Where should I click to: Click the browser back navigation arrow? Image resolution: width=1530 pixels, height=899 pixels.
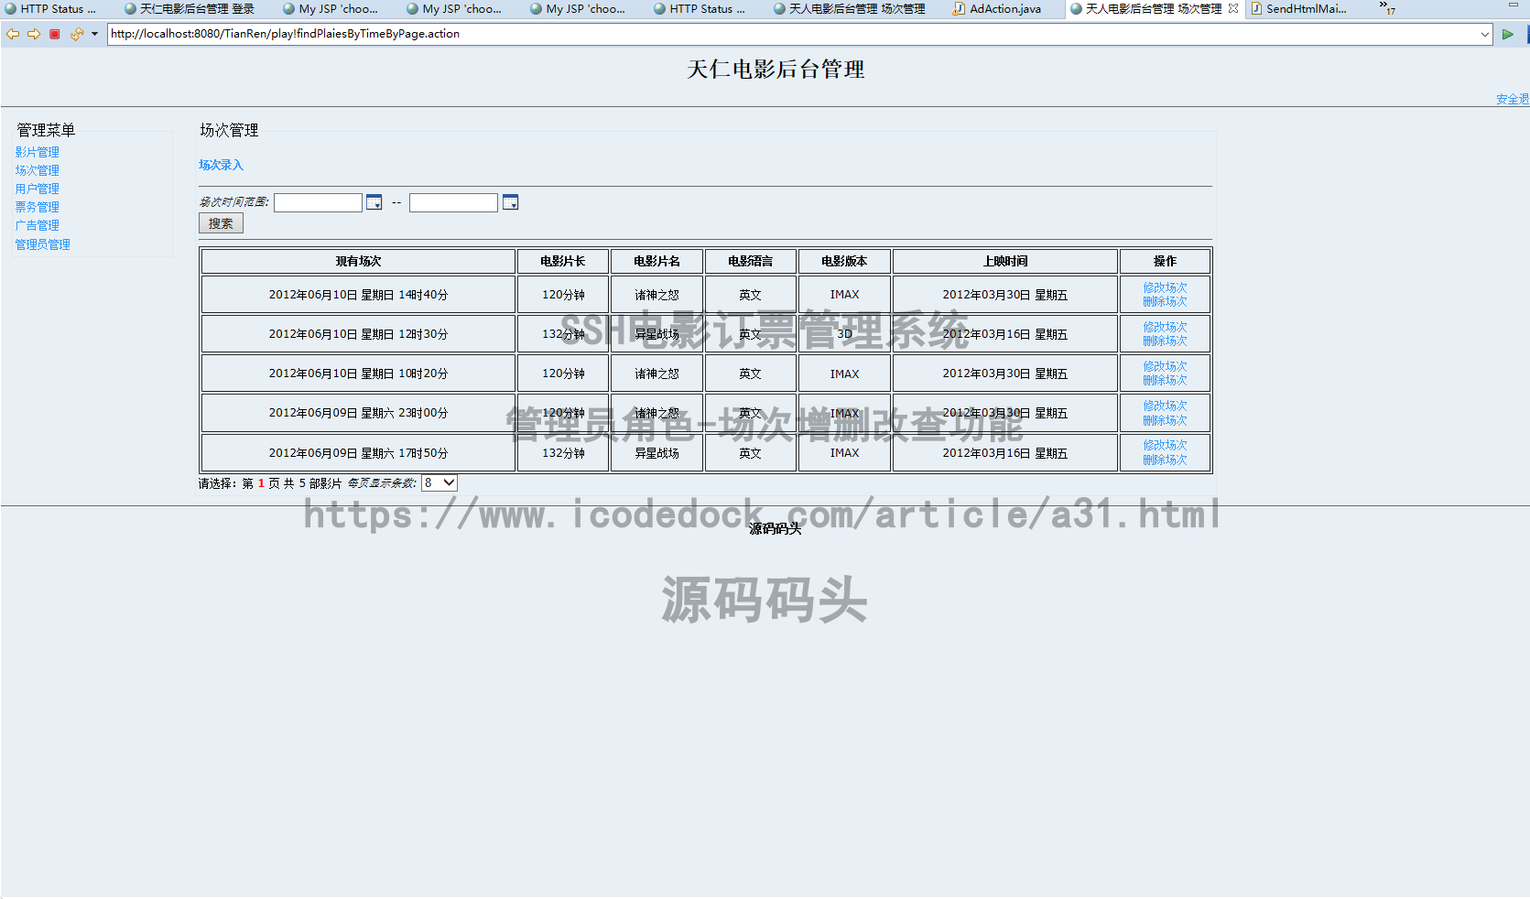[x=12, y=34]
